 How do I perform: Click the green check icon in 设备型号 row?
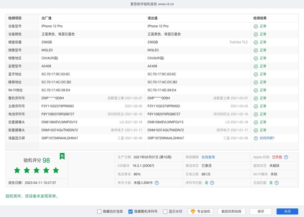[256, 26]
